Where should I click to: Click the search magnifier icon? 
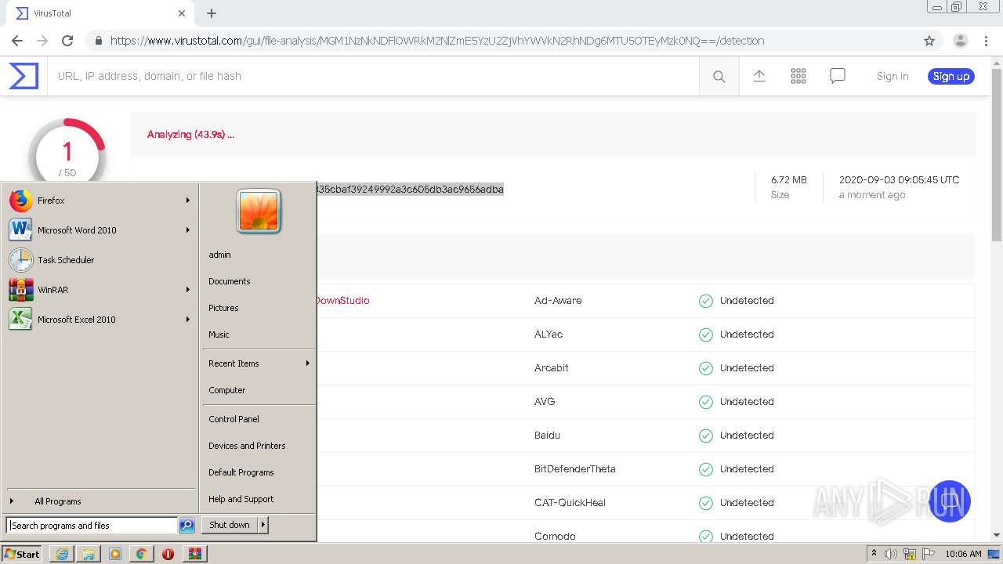(x=719, y=76)
